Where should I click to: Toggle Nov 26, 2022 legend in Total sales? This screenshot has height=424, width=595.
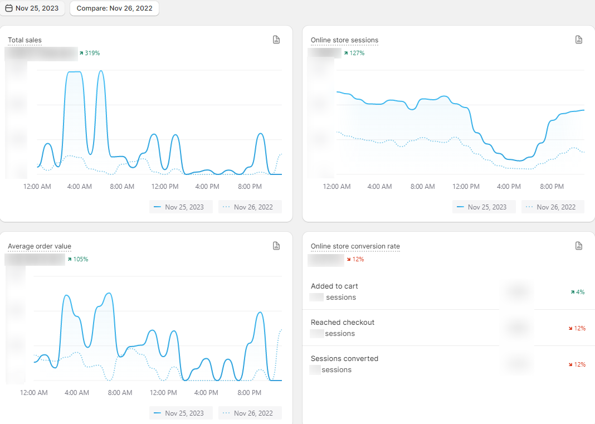coord(250,207)
